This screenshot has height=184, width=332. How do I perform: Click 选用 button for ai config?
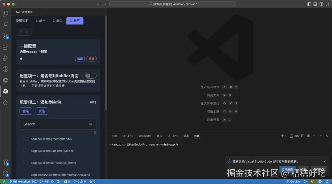[80, 59]
